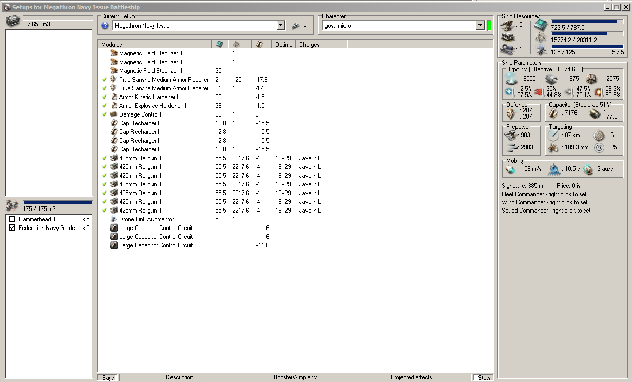Click the explosive resistance icon beside 56.3%
The width and height of the screenshot is (632, 382).
pos(598,92)
